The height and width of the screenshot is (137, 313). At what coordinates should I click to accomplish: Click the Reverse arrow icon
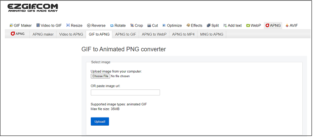[89, 25]
